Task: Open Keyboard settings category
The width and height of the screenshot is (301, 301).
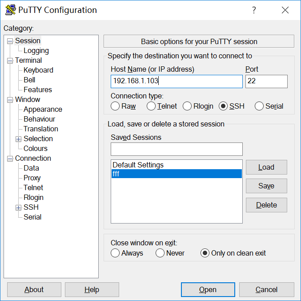Action: (38, 70)
